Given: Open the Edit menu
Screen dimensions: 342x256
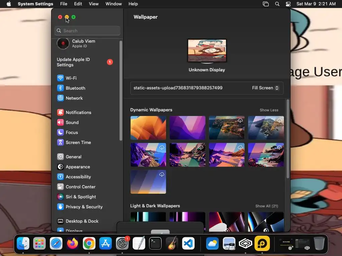Looking at the screenshot, I should tap(78, 4).
